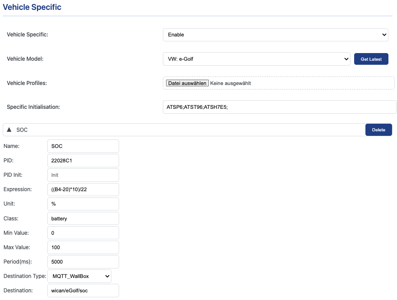The width and height of the screenshot is (397, 300).
Task: Click the empty PID Init field
Action: [x=83, y=175]
